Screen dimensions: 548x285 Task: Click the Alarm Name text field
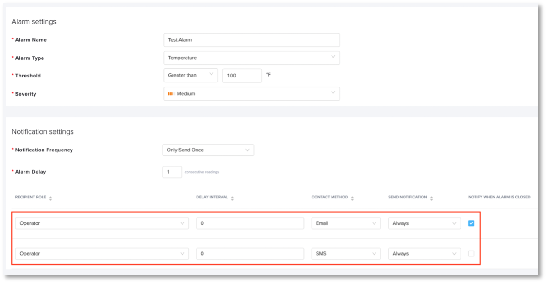click(251, 40)
